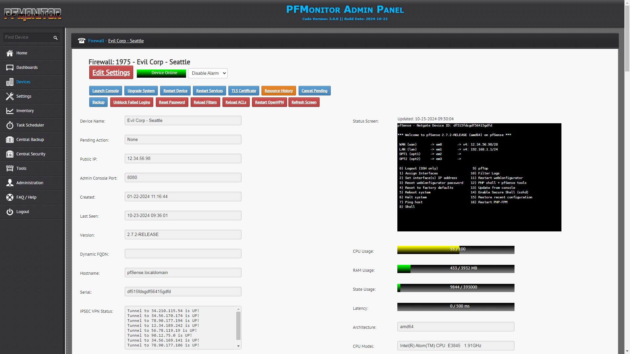
Task: Click the PFMonitor logo
Action: (33, 14)
